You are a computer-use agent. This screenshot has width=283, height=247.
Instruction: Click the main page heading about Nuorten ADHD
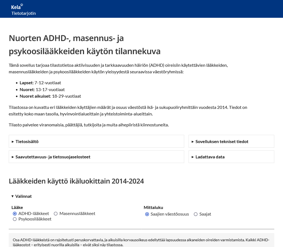[85, 45]
